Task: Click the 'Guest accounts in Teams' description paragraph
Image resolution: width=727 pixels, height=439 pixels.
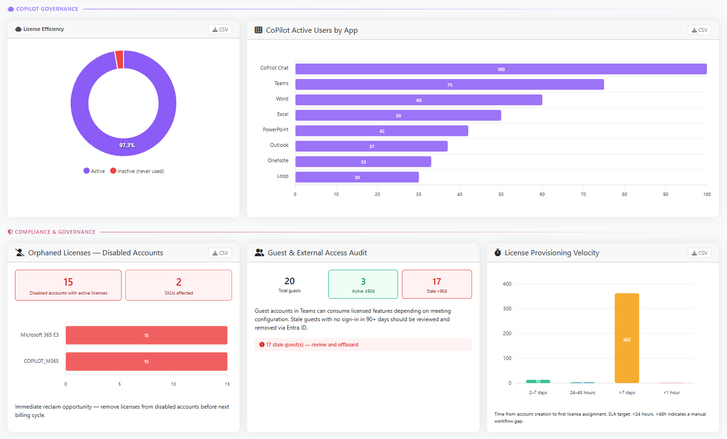Action: (353, 319)
